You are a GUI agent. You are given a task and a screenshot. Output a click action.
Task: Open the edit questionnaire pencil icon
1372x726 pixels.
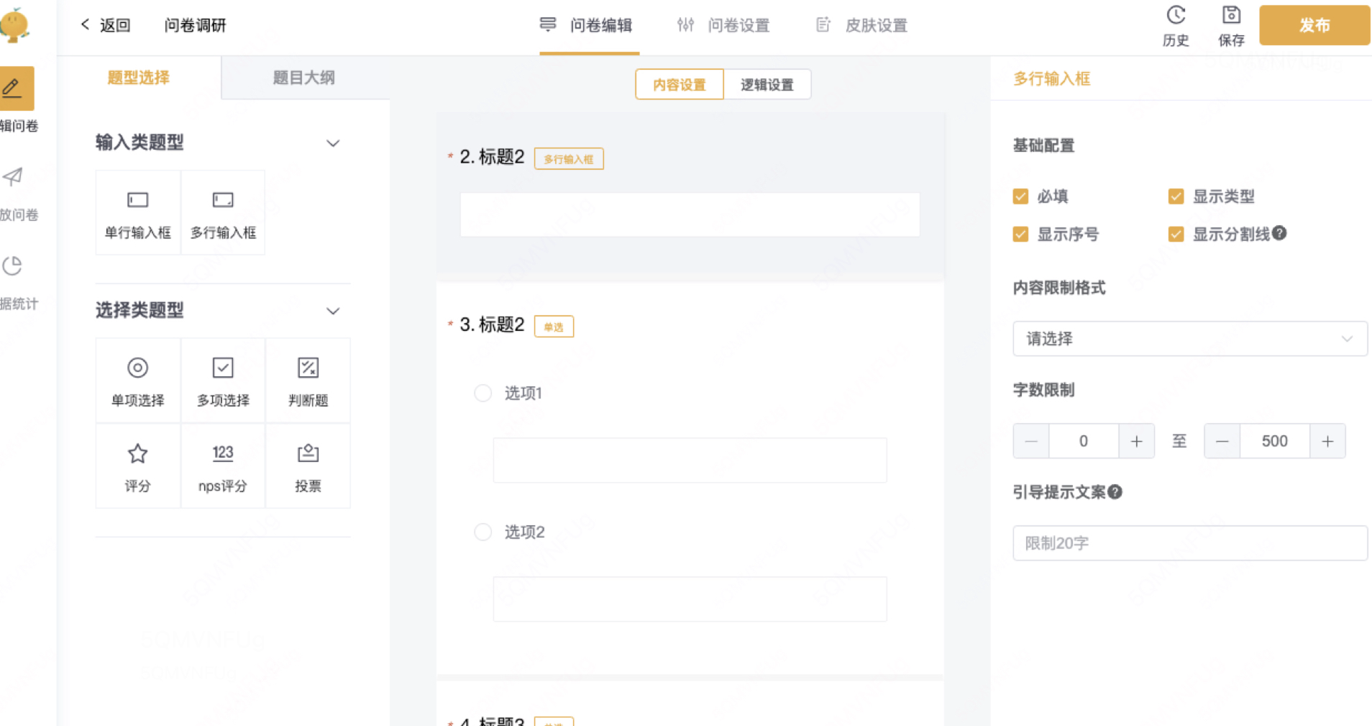(13, 89)
